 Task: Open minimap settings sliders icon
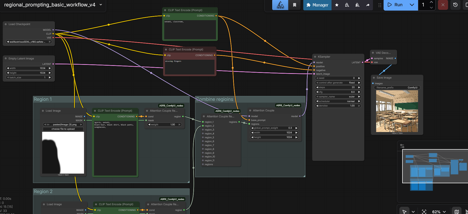(402, 146)
